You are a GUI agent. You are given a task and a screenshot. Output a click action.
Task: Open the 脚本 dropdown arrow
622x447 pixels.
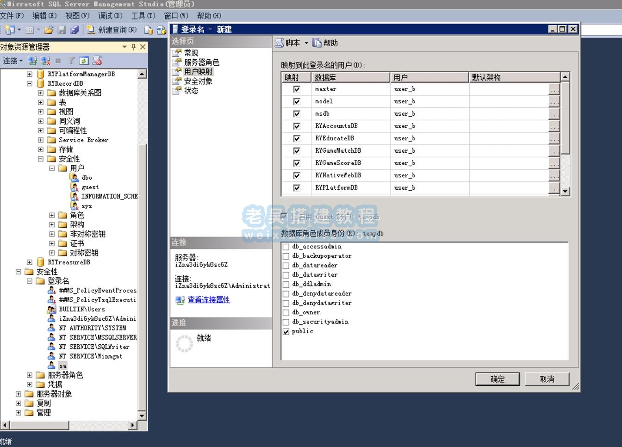pyautogui.click(x=306, y=43)
